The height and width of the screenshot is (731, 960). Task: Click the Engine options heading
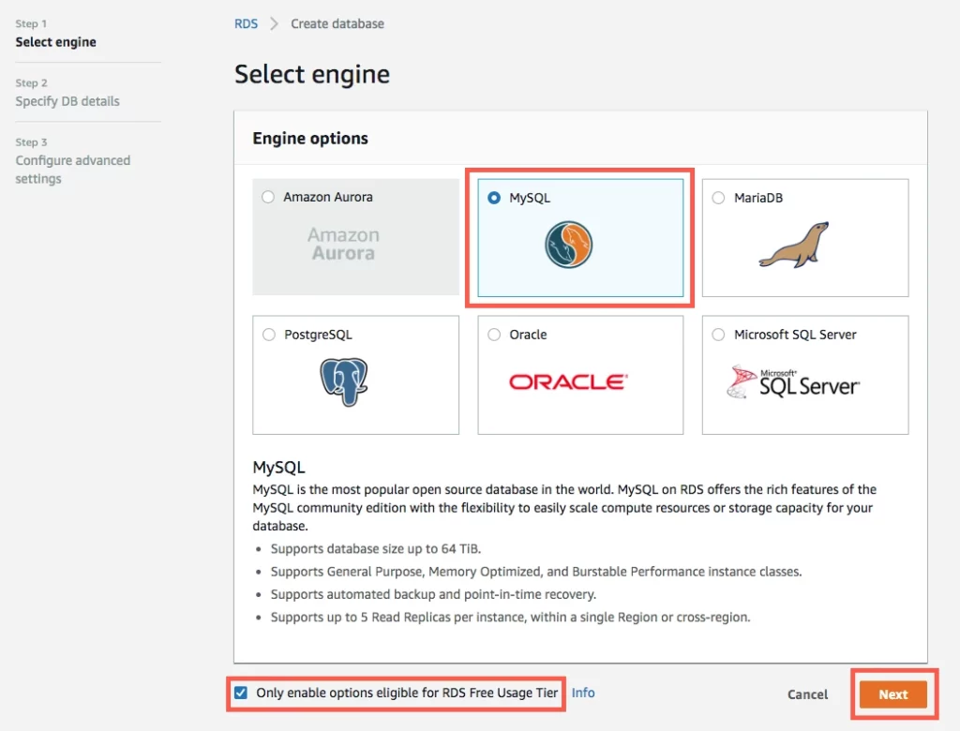pos(310,139)
